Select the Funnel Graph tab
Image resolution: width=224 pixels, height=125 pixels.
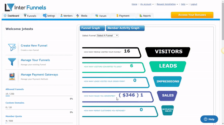point(92,28)
